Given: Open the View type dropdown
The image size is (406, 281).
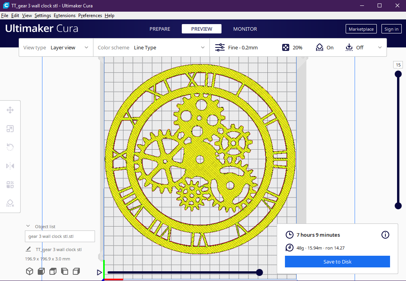Looking at the screenshot, I should [x=56, y=47].
